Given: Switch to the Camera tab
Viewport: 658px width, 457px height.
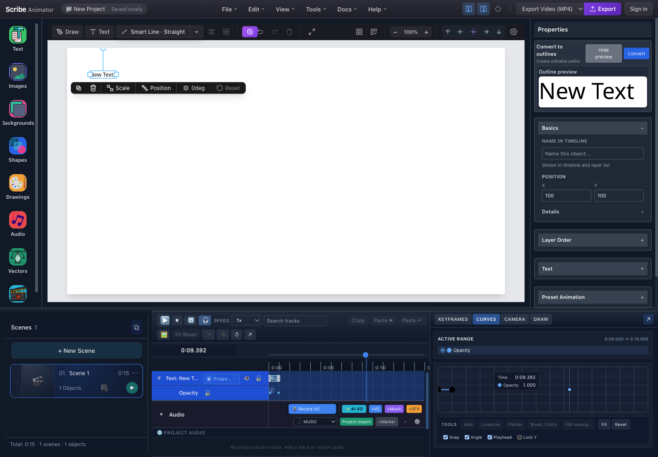Looking at the screenshot, I should tap(515, 319).
